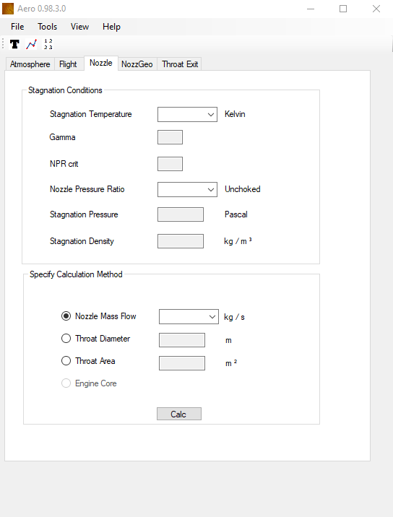Open the Nozzle Pressure Ratio dropdown

click(x=187, y=190)
